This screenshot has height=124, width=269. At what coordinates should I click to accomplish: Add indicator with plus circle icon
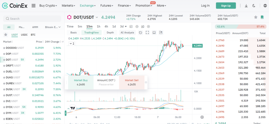click(x=149, y=26)
